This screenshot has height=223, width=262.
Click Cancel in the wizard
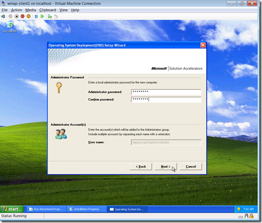coord(191,166)
